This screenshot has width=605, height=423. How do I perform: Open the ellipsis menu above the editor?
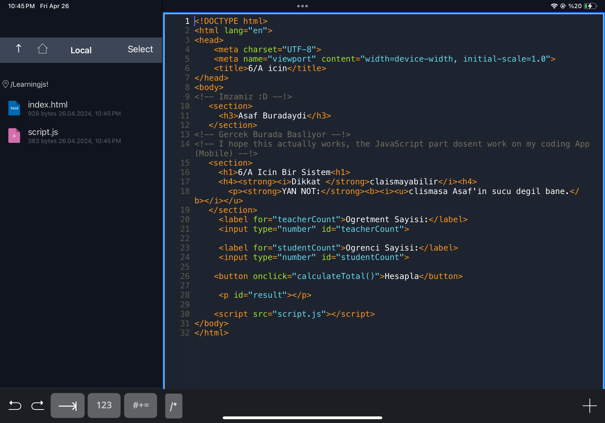[302, 6]
